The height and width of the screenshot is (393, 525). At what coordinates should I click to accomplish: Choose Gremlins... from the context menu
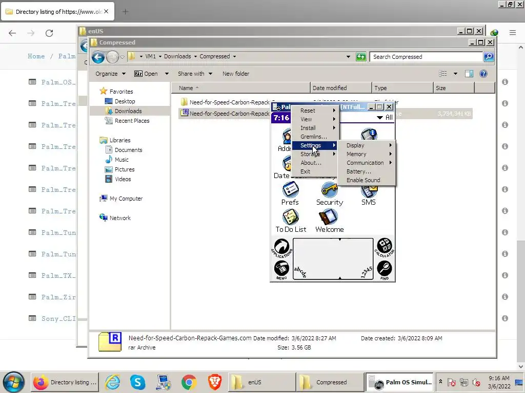point(315,137)
